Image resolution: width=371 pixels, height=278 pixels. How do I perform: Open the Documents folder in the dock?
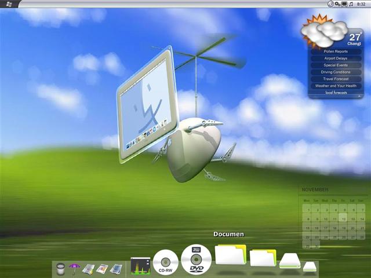[x=231, y=255]
